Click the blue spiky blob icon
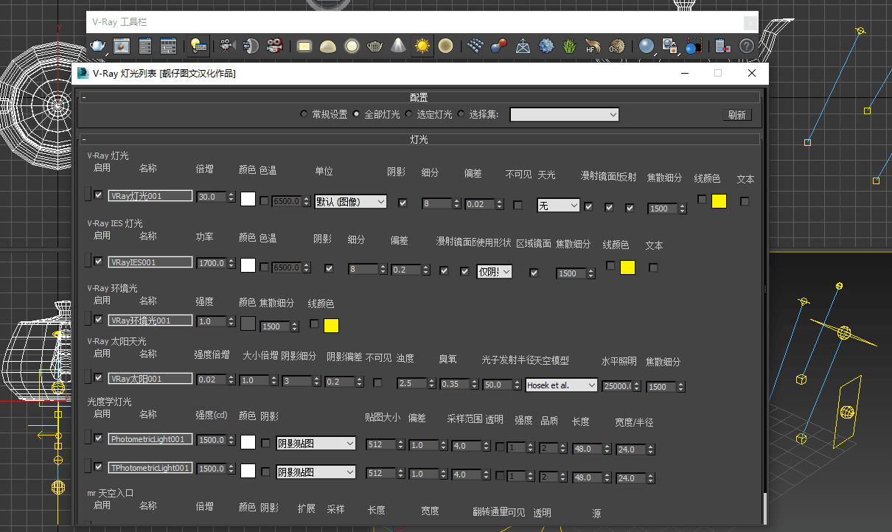Image resolution: width=892 pixels, height=532 pixels. click(x=546, y=46)
